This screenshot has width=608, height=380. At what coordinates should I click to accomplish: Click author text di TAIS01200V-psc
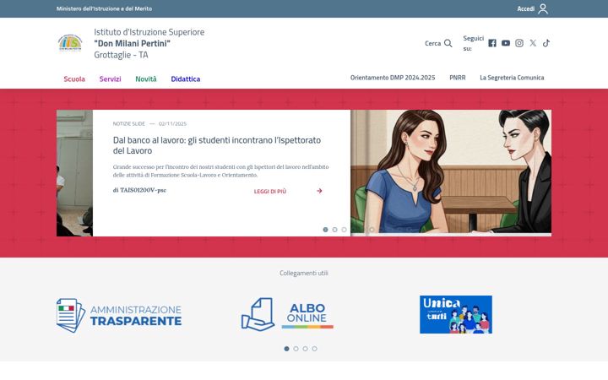139,190
